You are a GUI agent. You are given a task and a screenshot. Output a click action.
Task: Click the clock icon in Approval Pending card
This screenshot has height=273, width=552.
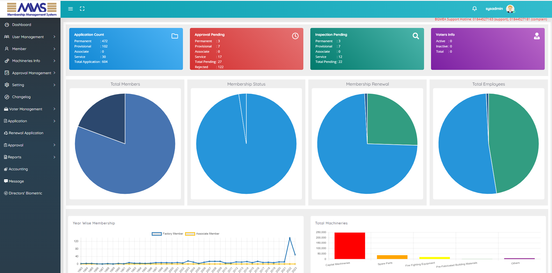pos(295,36)
